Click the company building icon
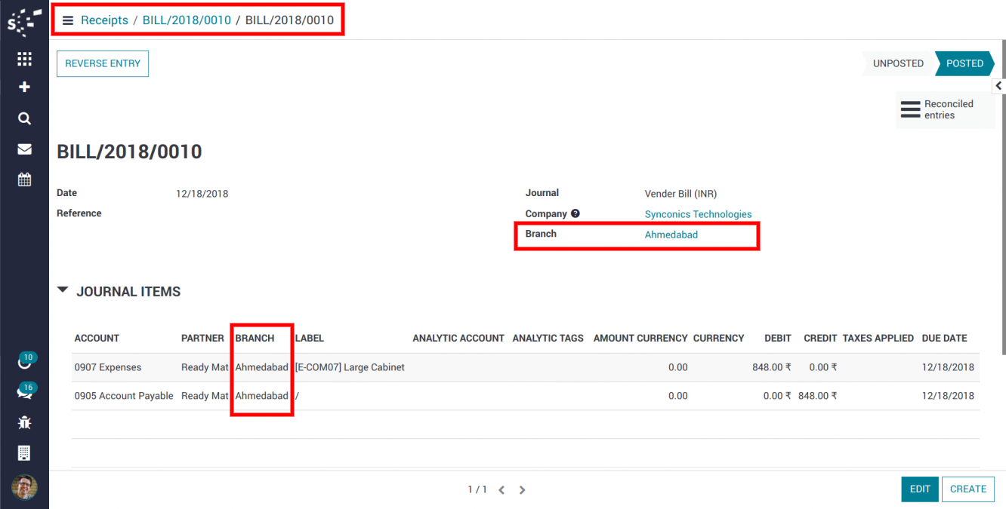The height and width of the screenshot is (509, 1006). pyautogui.click(x=24, y=452)
